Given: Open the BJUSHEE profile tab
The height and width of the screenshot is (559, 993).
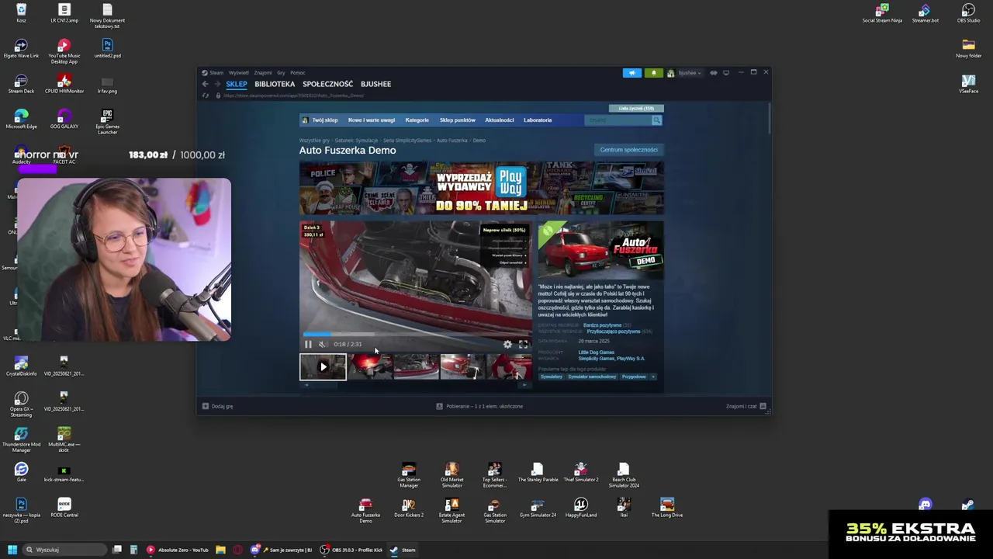Looking at the screenshot, I should coord(375,84).
